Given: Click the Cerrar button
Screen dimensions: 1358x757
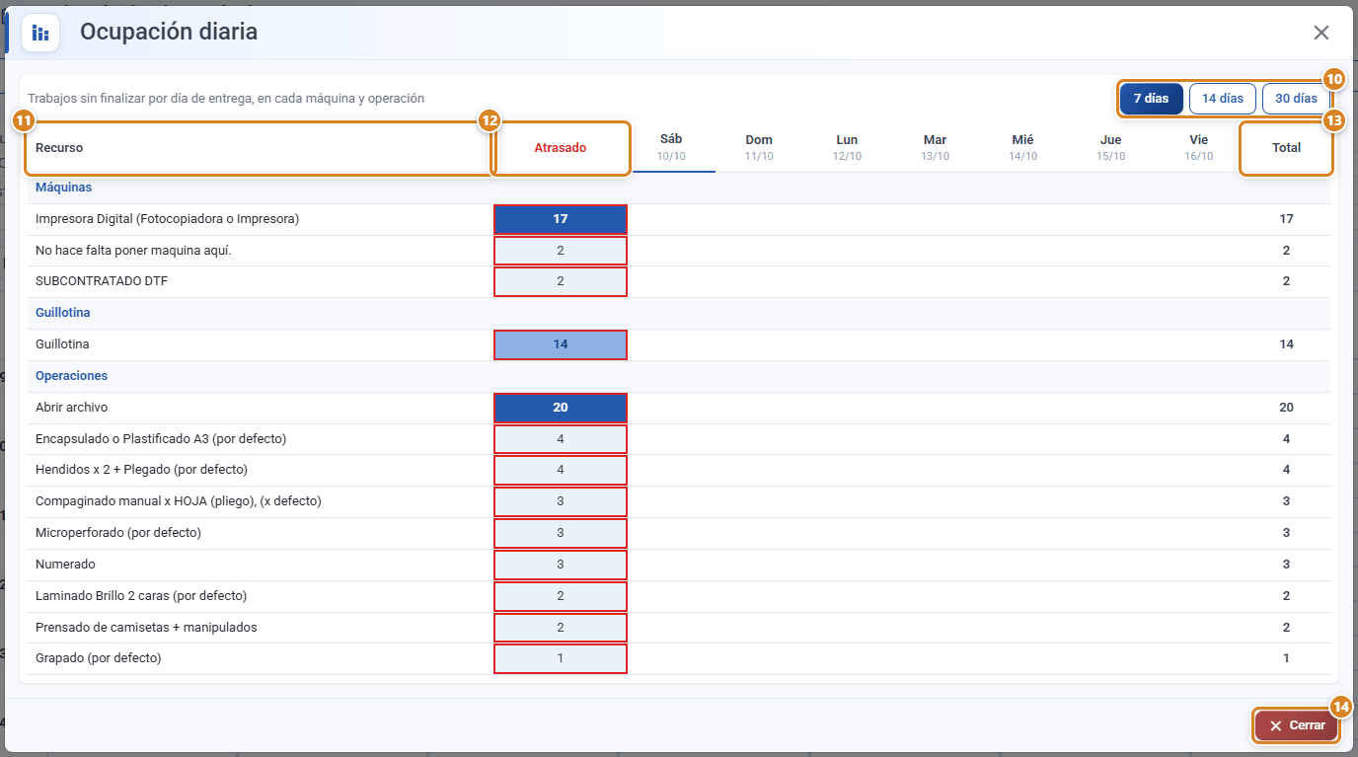Looking at the screenshot, I should click(x=1297, y=725).
